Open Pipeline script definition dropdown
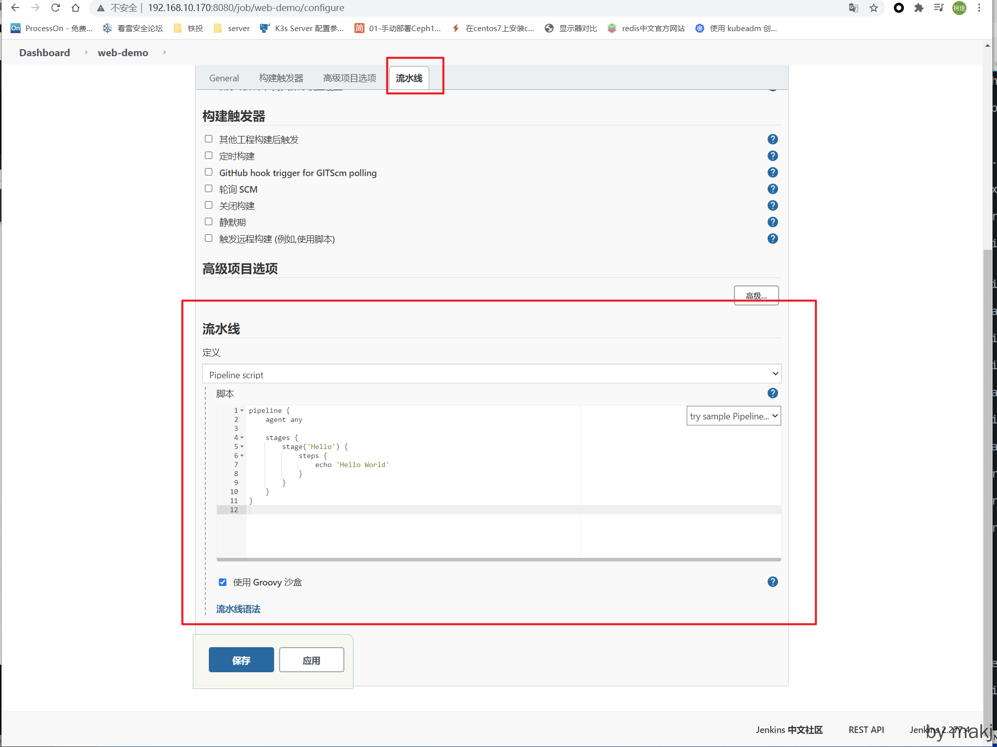Image resolution: width=997 pixels, height=747 pixels. (491, 374)
